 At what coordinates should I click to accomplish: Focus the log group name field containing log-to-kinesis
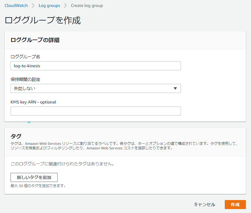[x=96, y=66]
